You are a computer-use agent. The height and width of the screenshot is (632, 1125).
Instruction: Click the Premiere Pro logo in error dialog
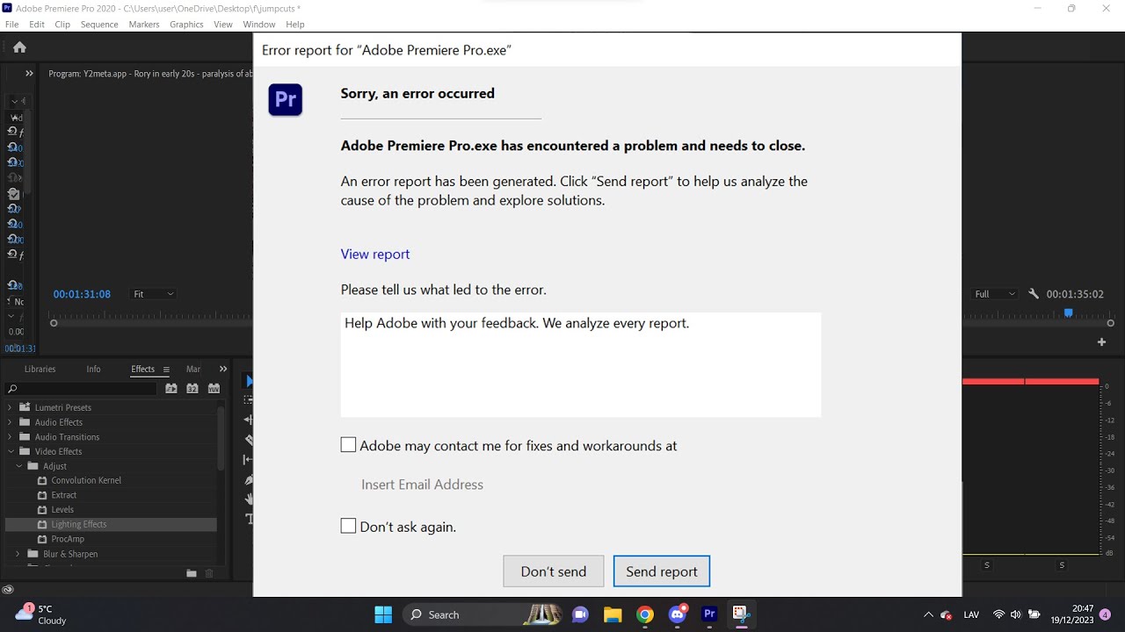pyautogui.click(x=286, y=100)
